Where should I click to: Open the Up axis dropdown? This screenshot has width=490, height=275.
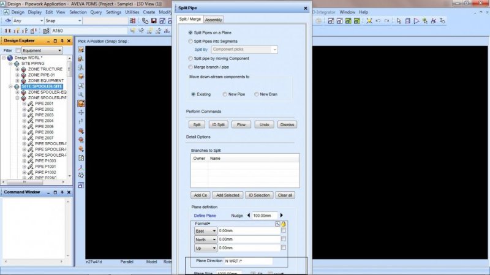point(205,248)
